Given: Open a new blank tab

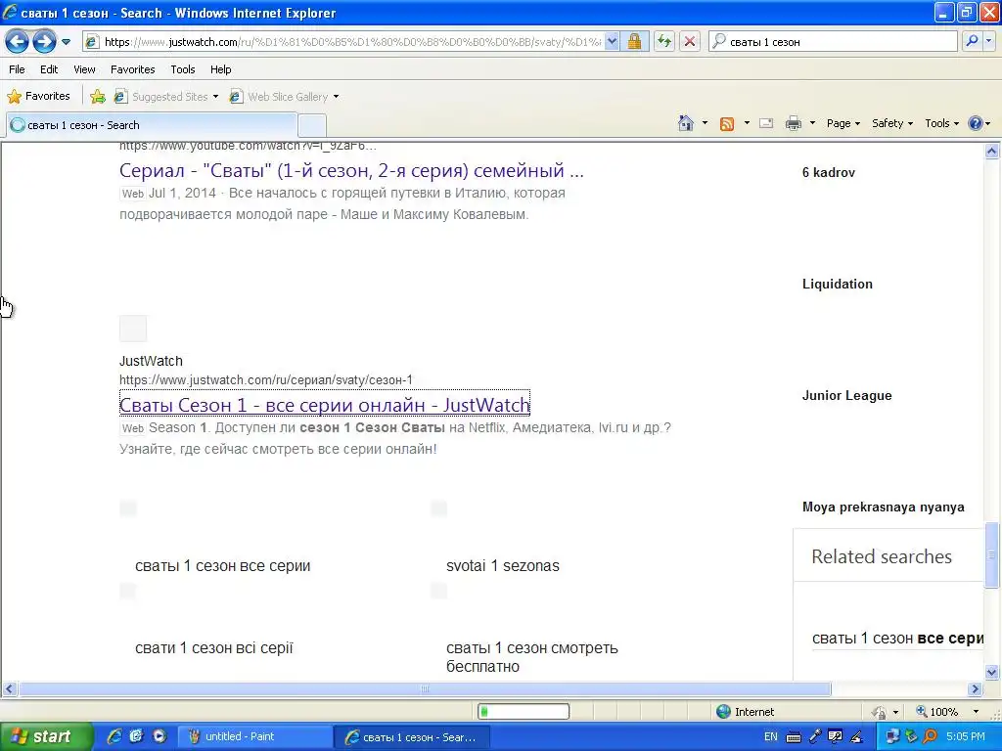Looking at the screenshot, I should (312, 125).
